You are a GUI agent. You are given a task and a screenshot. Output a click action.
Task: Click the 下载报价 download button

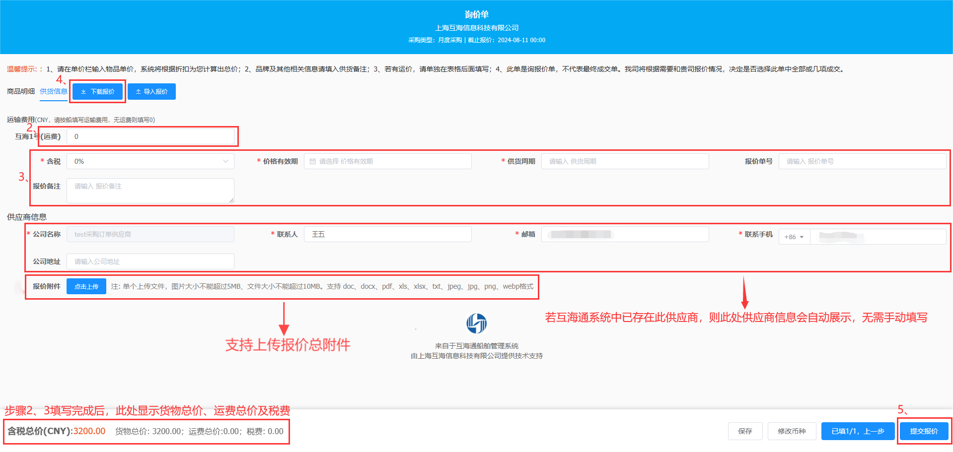(97, 91)
